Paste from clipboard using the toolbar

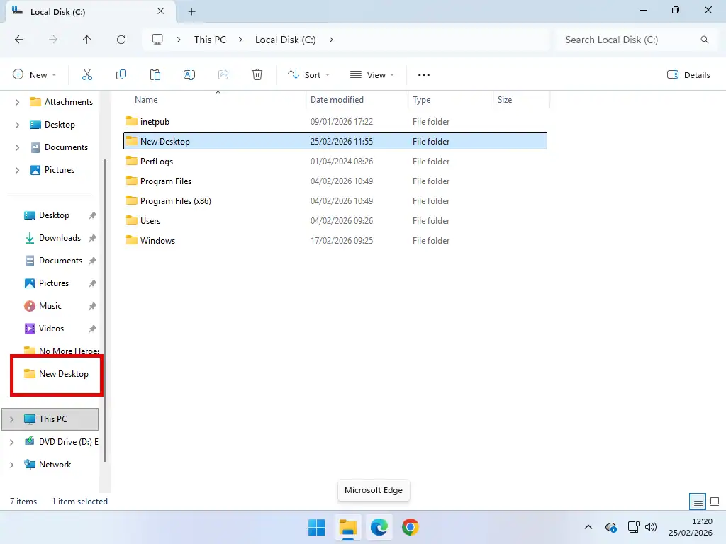[x=155, y=74]
